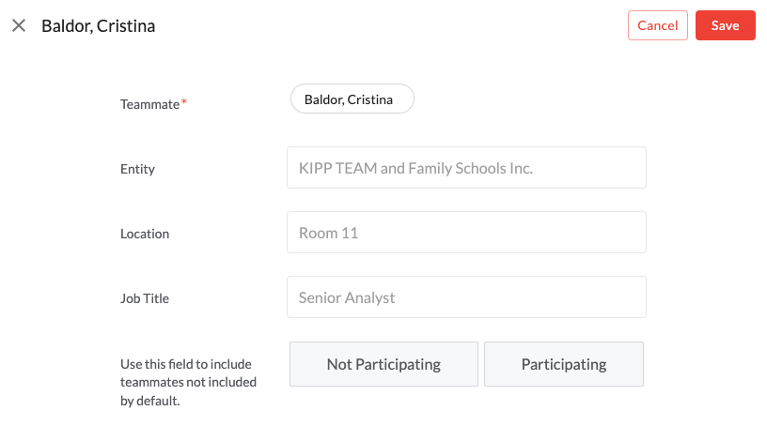Focus the Location input field
Viewport: 767px width, 441px height.
(466, 233)
